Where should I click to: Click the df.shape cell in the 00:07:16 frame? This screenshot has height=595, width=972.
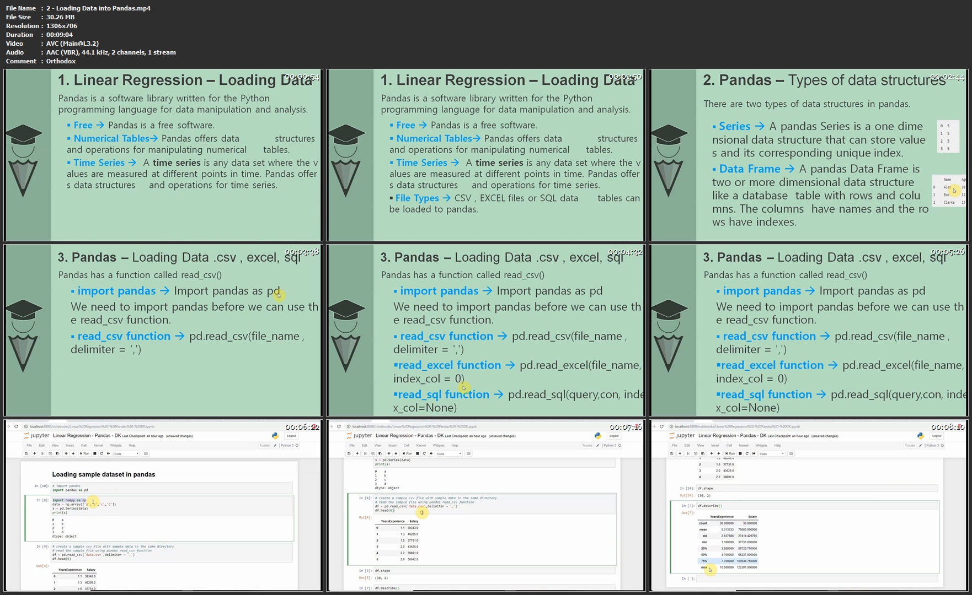494,571
